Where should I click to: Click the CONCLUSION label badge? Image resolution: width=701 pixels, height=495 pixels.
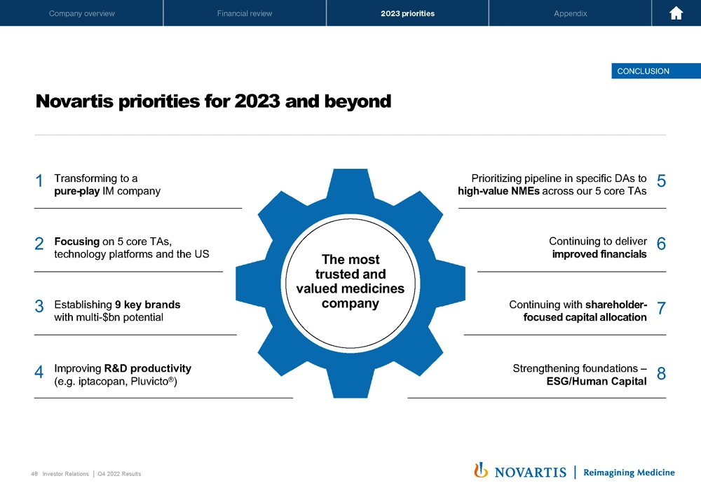tap(642, 71)
